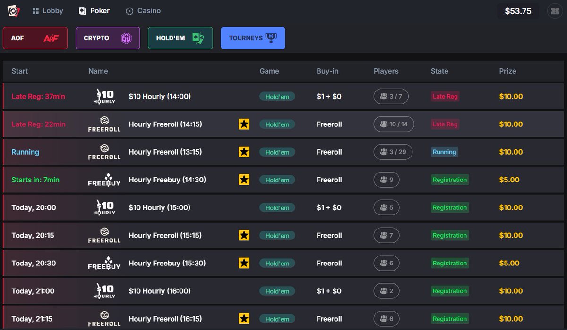Click the $10 Hourly logo for the 16:00 tourney
The image size is (567, 330).
[104, 291]
